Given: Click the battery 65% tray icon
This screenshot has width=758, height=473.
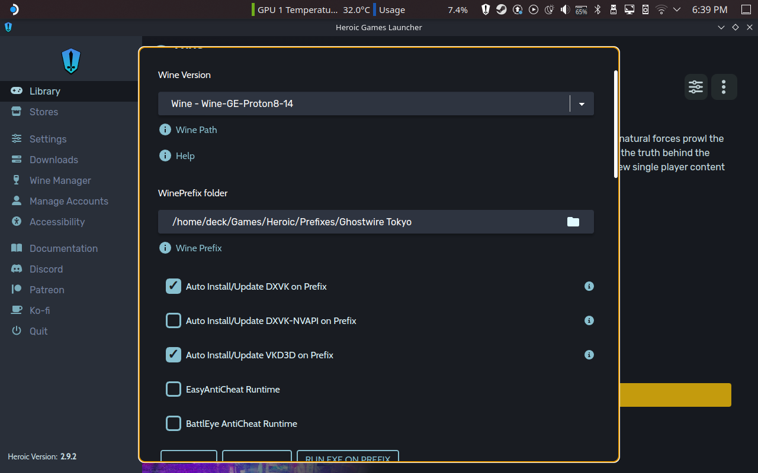Looking at the screenshot, I should (x=582, y=9).
